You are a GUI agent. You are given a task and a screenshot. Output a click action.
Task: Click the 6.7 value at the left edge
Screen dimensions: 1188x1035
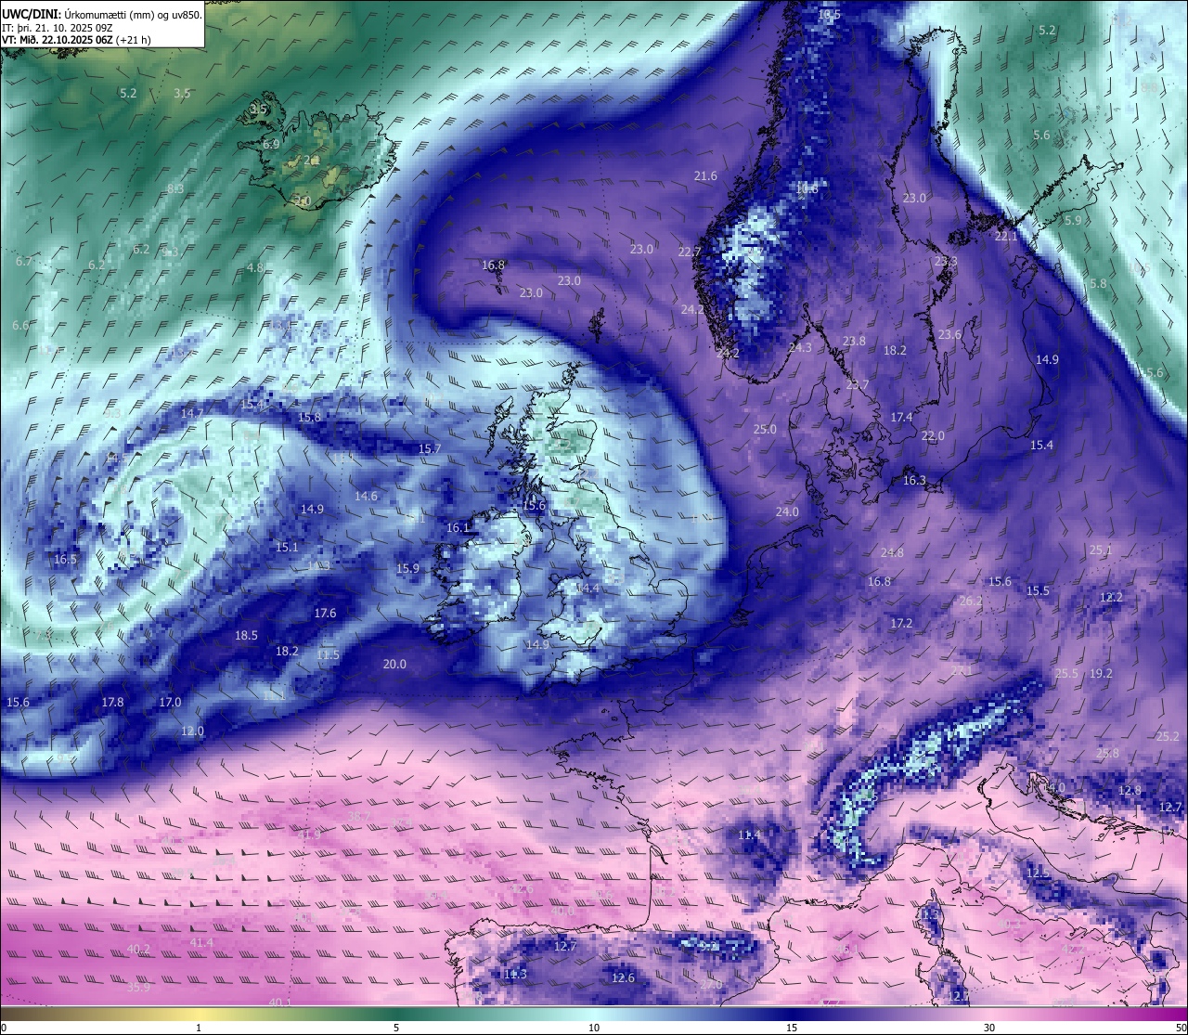(24, 262)
